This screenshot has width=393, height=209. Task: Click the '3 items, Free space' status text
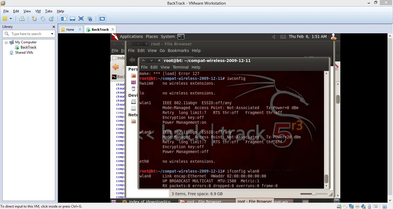coord(197,194)
